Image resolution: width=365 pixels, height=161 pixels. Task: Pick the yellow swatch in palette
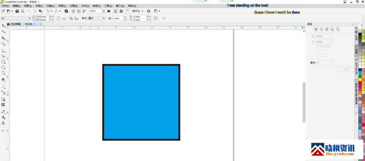pyautogui.click(x=360, y=80)
